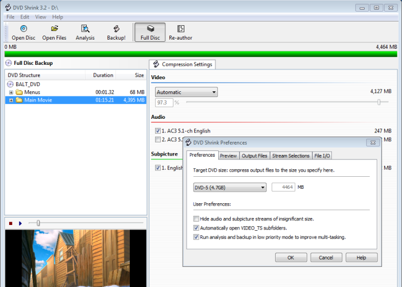Select the Main Movie row in DVD Structure

tap(38, 100)
